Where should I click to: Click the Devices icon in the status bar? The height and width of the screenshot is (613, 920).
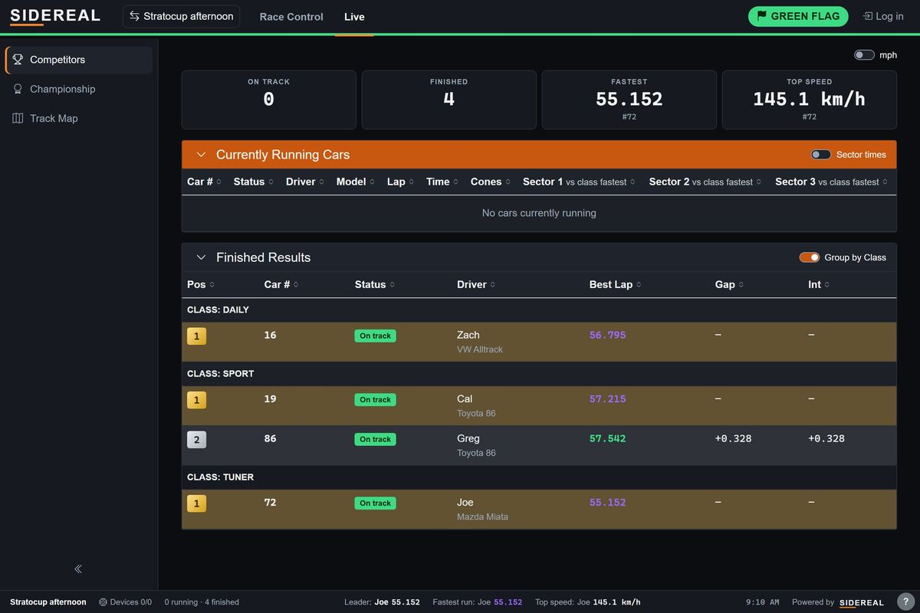pos(103,602)
